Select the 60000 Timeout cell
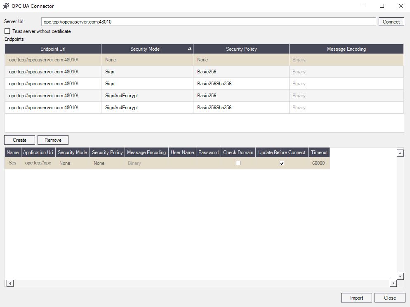This screenshot has width=410, height=307. 319,163
